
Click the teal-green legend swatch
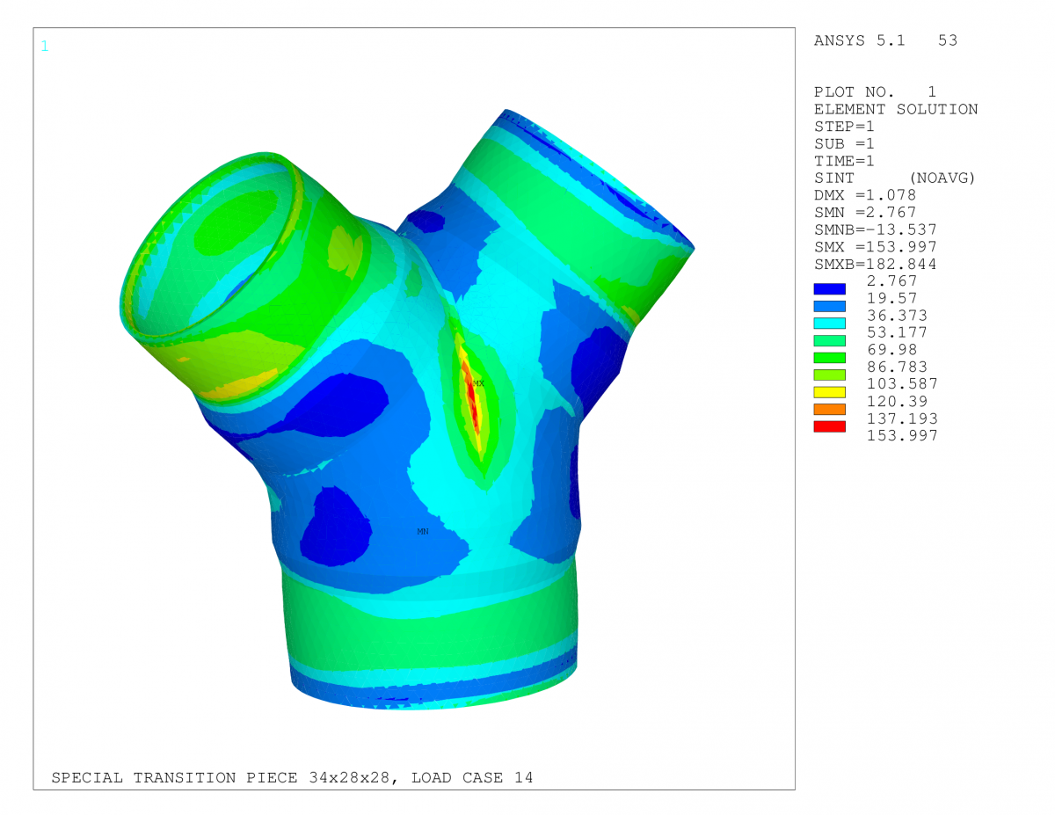(830, 340)
